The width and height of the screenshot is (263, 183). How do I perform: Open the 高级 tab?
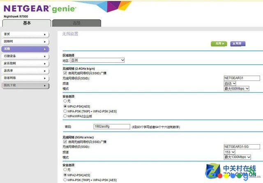[x=77, y=23]
